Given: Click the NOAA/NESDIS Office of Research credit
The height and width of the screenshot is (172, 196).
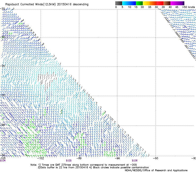Looking at the screenshot, I should (x=156, y=170).
